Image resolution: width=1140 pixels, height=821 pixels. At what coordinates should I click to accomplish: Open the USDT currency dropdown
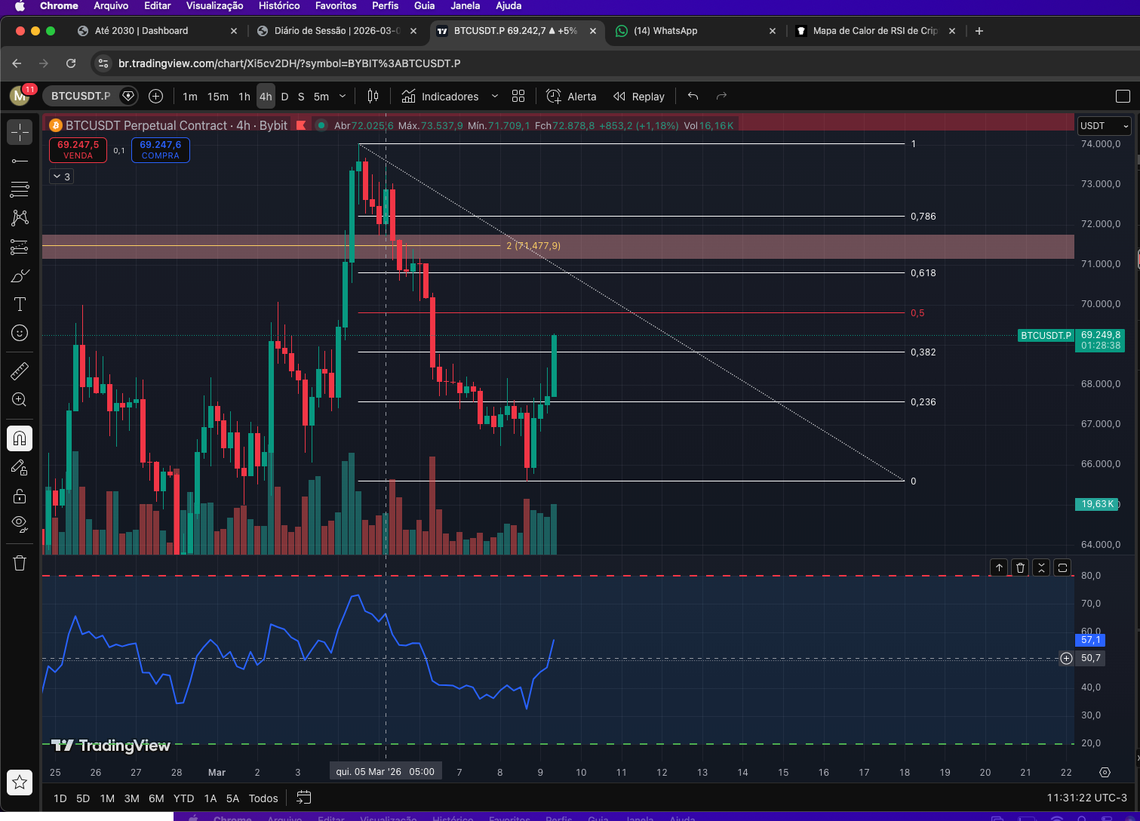(1104, 126)
